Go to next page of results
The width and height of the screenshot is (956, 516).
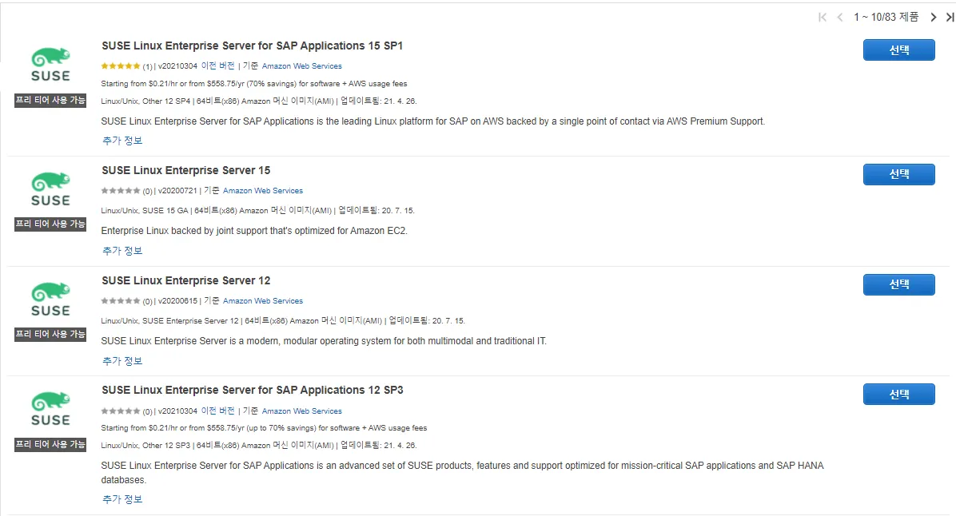pos(934,18)
